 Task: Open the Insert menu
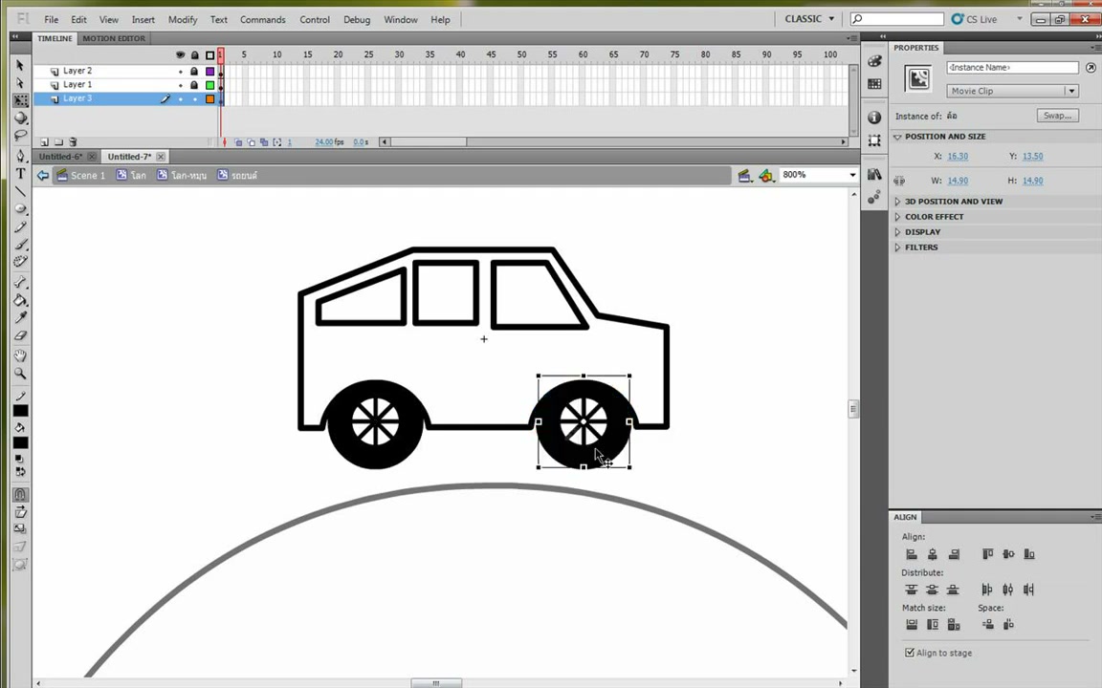coord(143,20)
